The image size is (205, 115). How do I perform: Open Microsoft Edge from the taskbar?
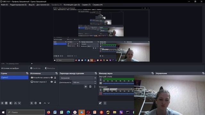(68, 112)
